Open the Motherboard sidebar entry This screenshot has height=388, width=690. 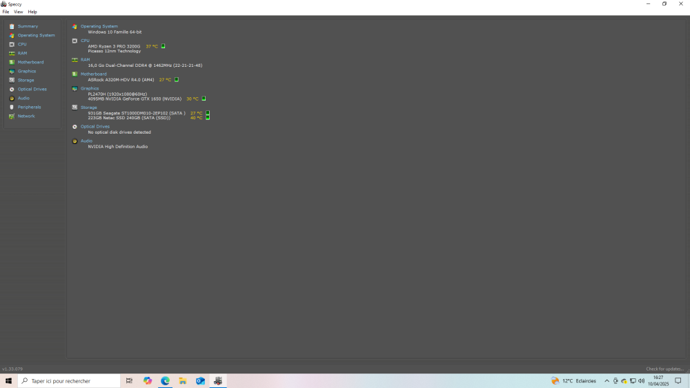coord(30,62)
